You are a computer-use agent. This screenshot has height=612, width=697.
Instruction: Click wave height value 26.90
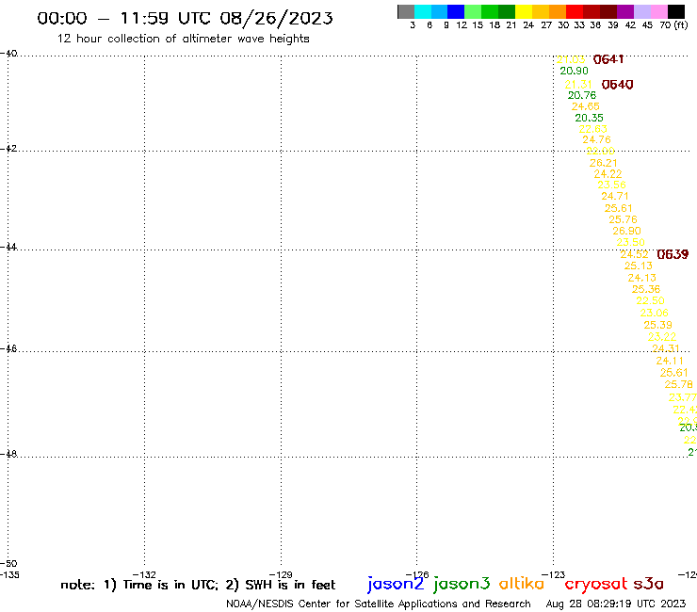[x=626, y=231]
